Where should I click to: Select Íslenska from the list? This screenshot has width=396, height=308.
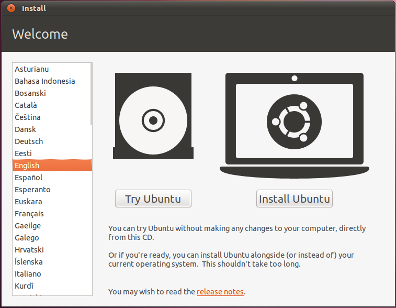[52, 262]
